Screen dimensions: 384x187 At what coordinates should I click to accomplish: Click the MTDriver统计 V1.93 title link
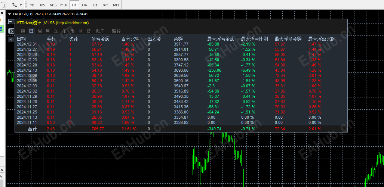pyautogui.click(x=53, y=23)
